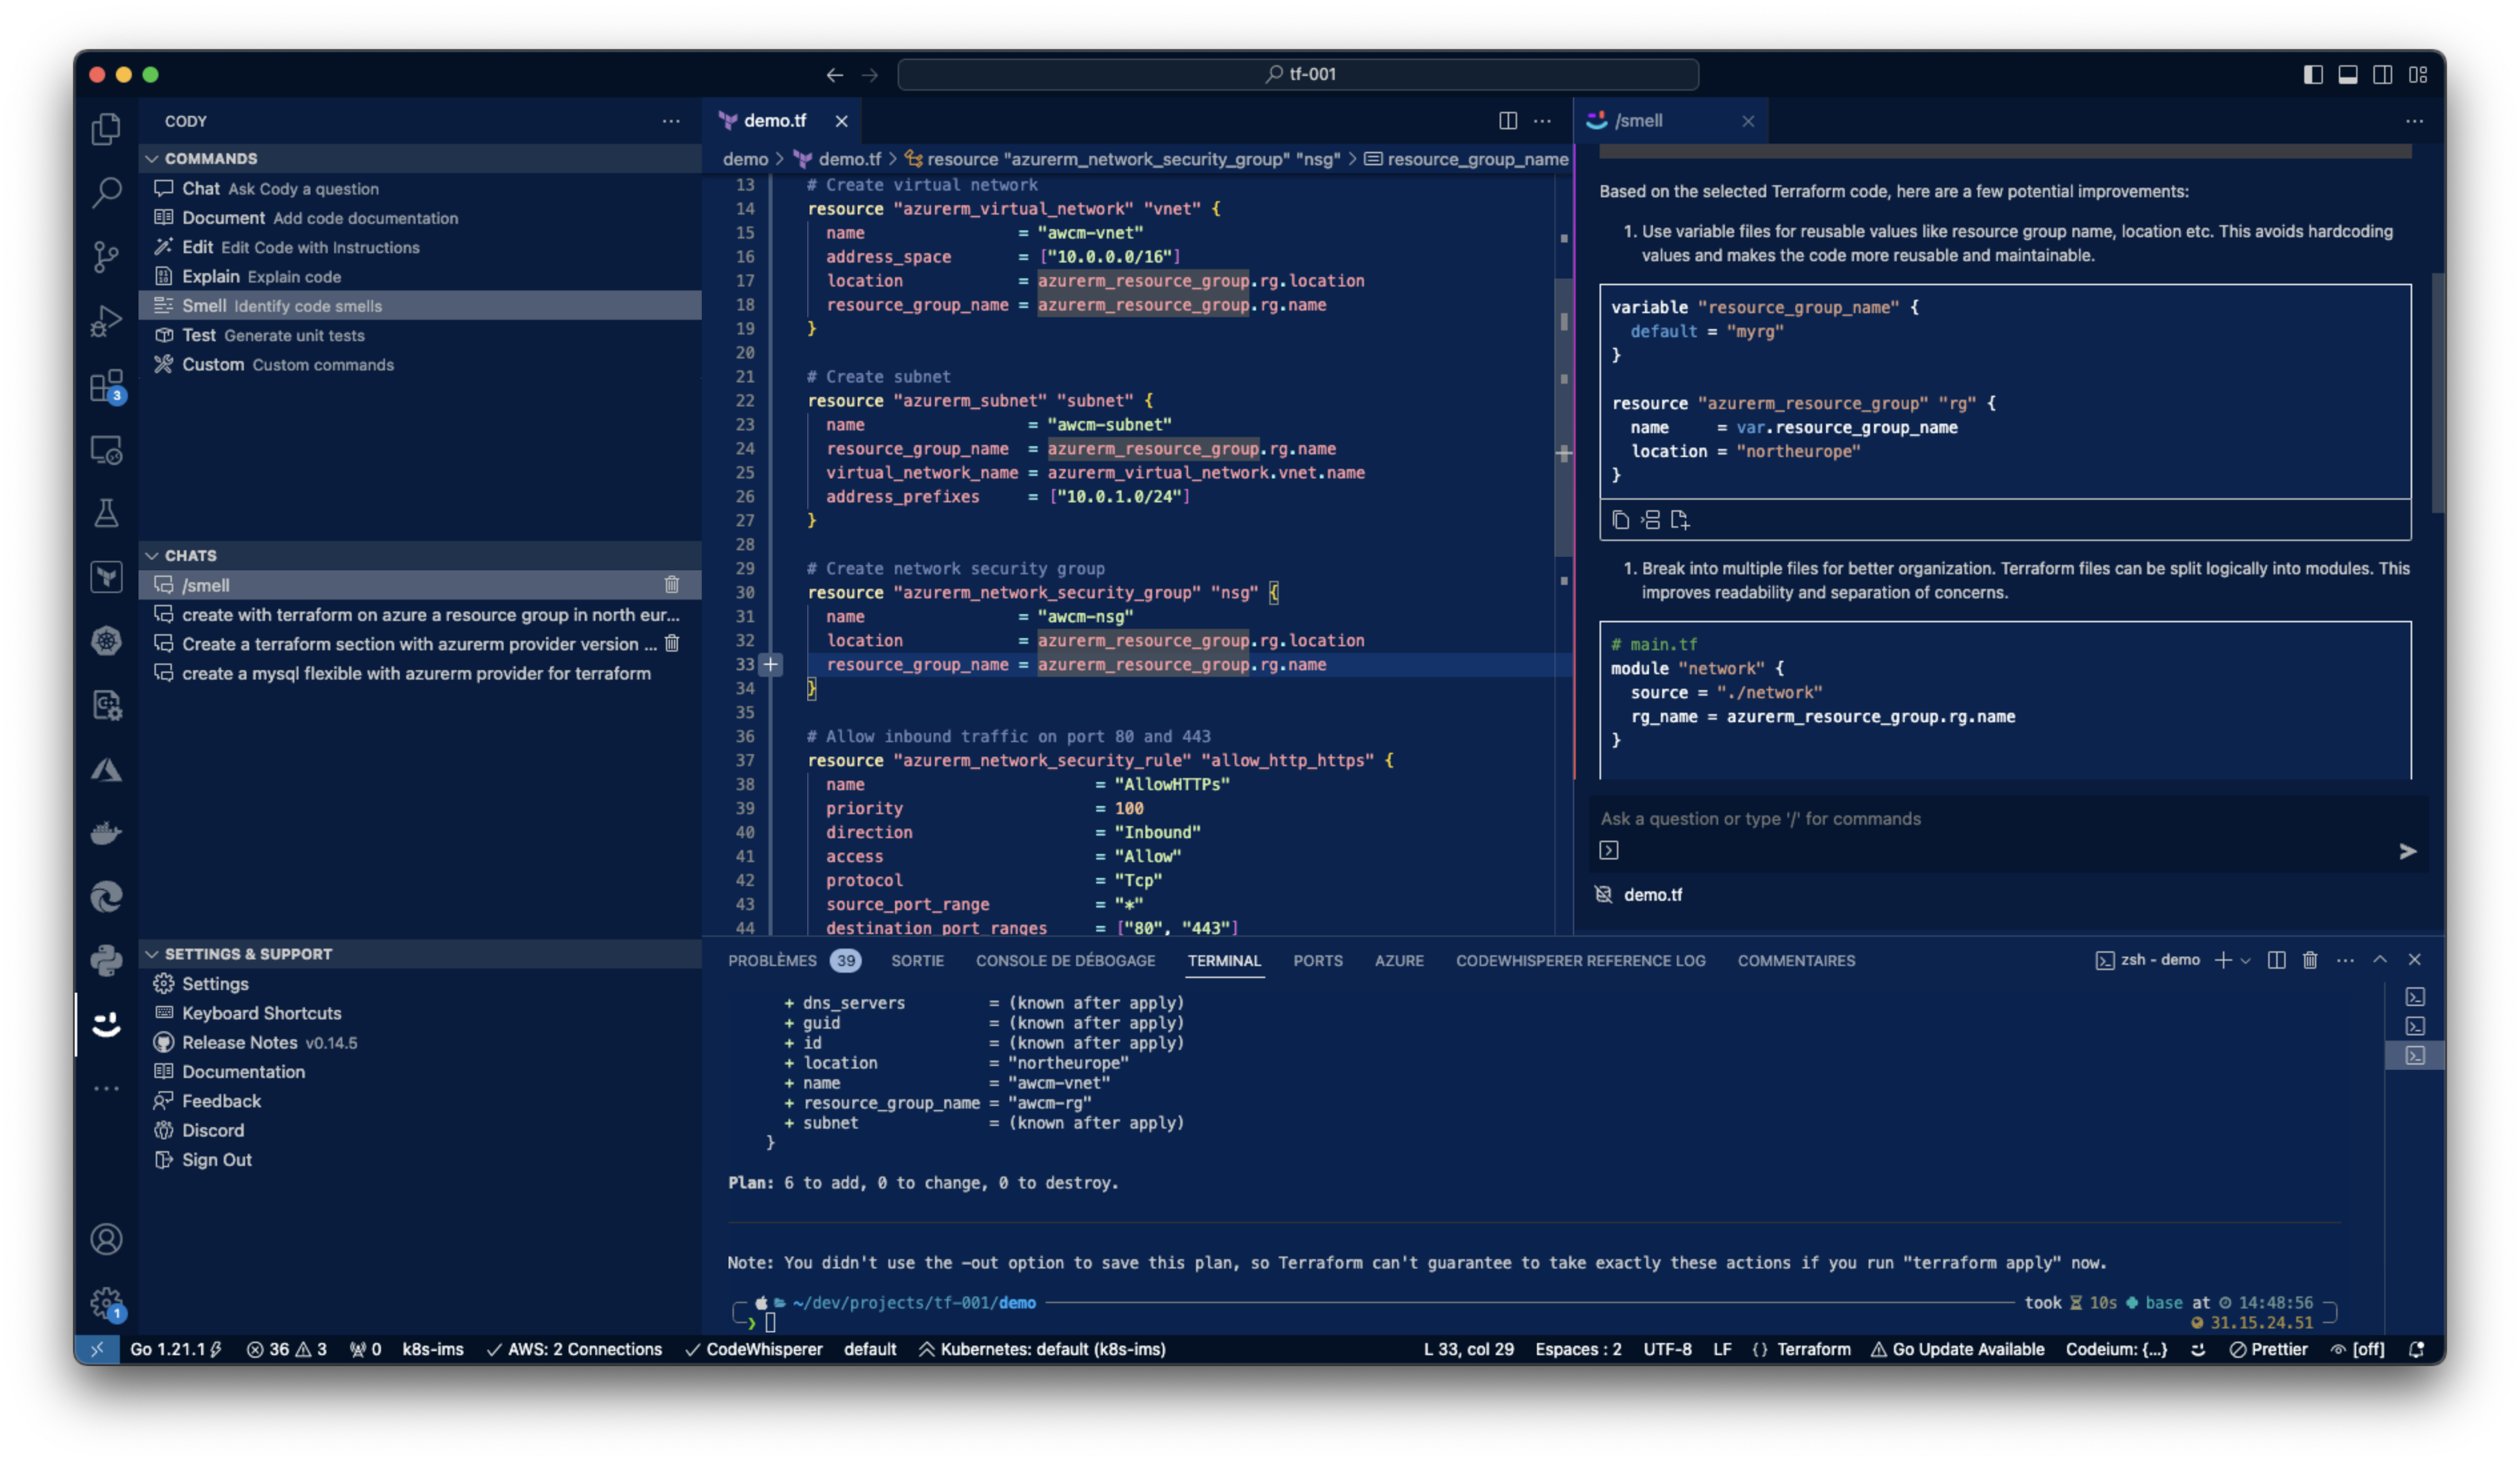The height and width of the screenshot is (1463, 2520).
Task: Toggle the secondary side bar visibility
Action: pos(2383,74)
